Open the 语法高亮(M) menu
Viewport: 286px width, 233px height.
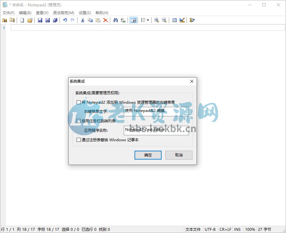[x=64, y=13]
